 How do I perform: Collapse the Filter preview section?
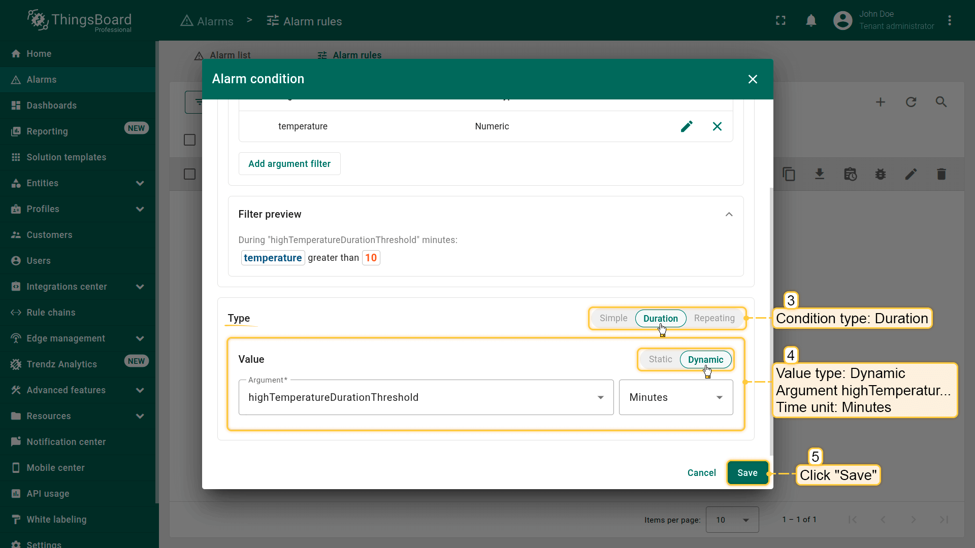point(729,214)
